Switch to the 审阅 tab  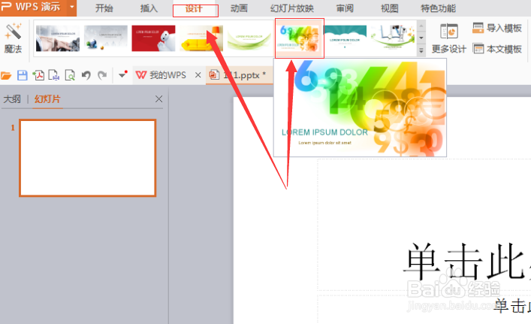(345, 8)
